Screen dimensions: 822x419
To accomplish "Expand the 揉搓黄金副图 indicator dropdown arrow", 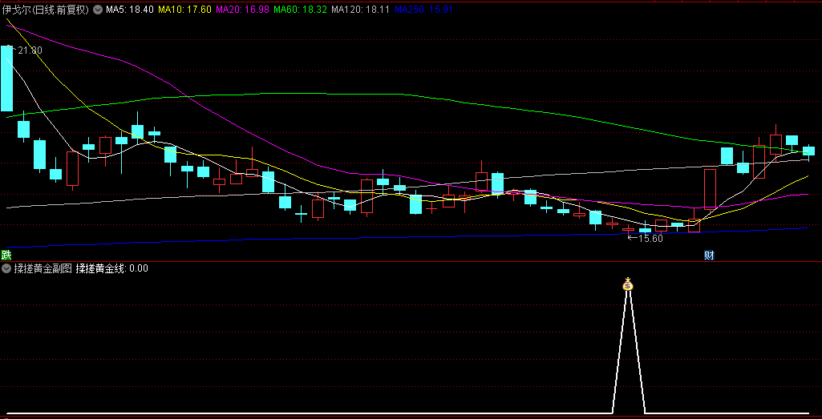I will tap(6, 268).
